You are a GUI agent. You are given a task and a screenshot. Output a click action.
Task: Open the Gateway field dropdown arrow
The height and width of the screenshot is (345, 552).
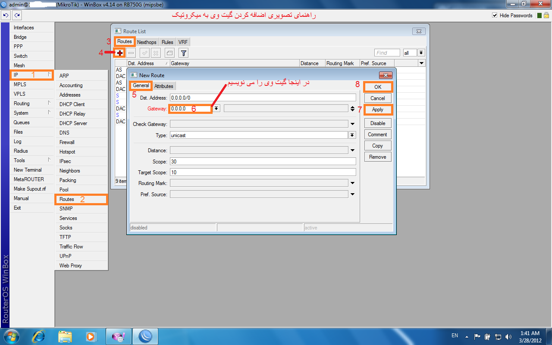click(216, 109)
